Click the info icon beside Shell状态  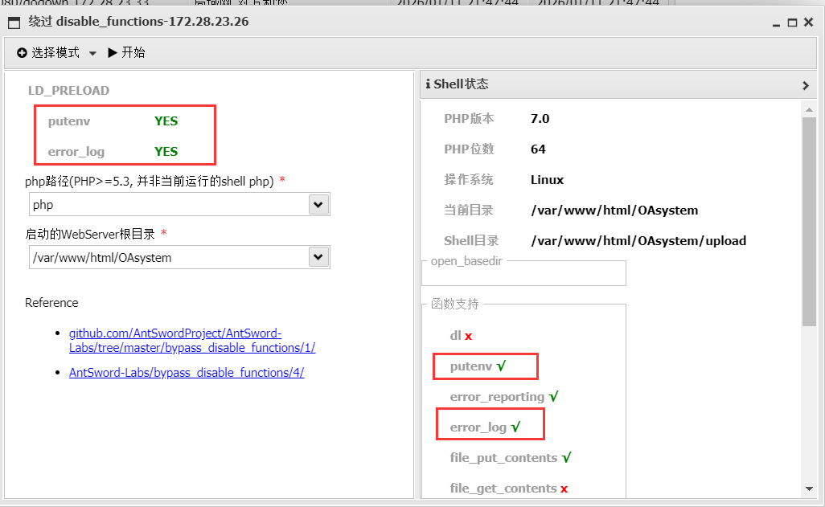click(x=428, y=84)
